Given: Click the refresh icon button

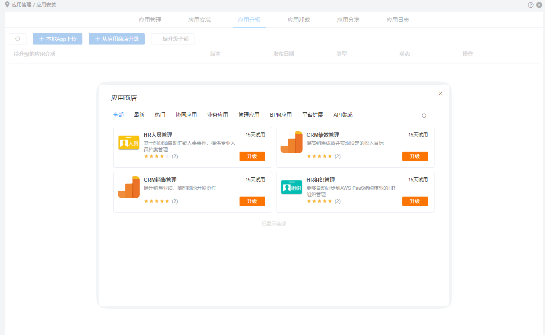Looking at the screenshot, I should [x=18, y=39].
